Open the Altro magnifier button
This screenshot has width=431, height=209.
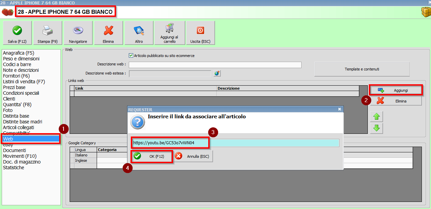[139, 33]
